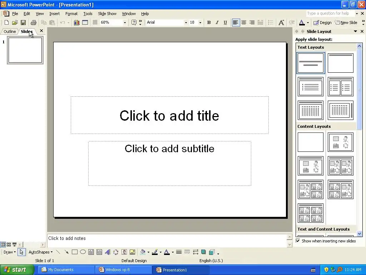Align text left
The image size is (366, 275).
(x=236, y=23)
